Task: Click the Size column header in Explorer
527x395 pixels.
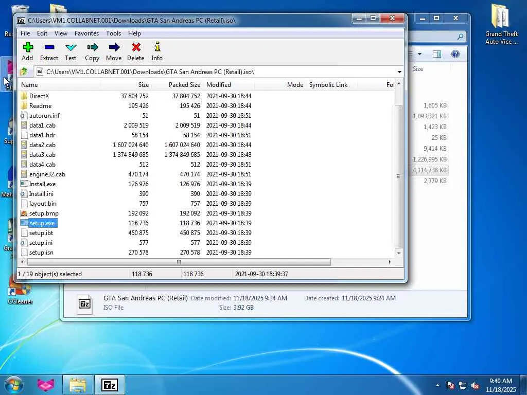Action: click(418, 69)
